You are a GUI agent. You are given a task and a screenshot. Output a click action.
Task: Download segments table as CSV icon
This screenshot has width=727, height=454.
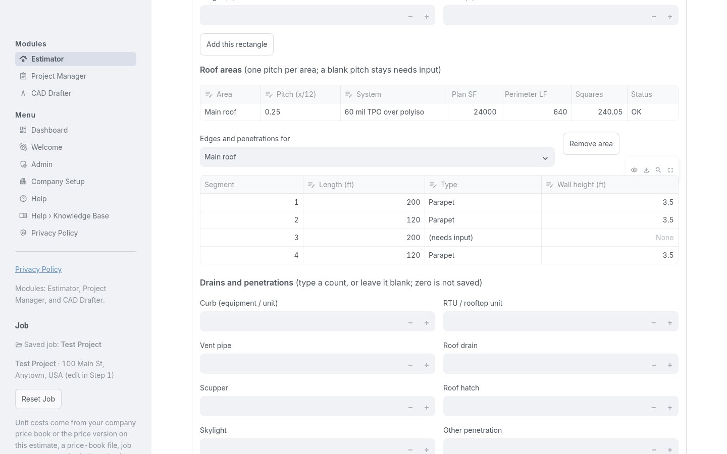coord(646,170)
